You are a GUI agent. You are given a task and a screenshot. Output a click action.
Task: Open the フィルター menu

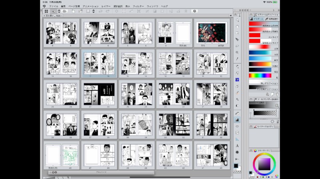[138, 6]
